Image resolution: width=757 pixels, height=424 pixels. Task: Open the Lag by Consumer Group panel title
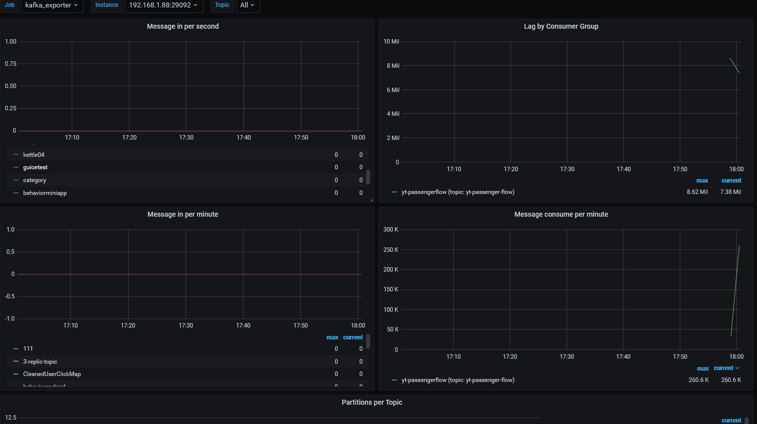[x=561, y=26]
